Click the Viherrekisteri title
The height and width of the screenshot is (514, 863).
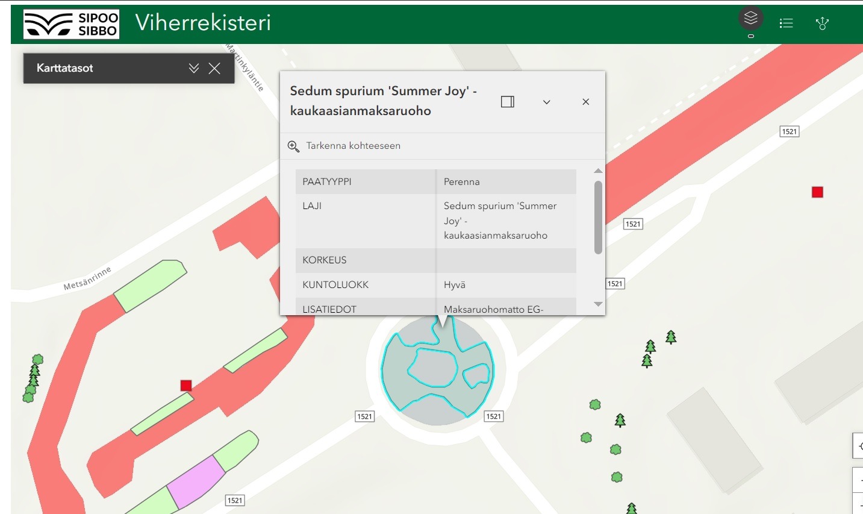point(203,23)
